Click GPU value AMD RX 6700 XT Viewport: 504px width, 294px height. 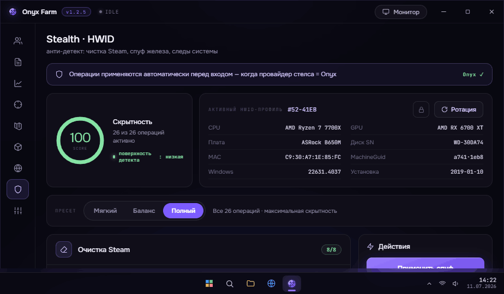click(x=460, y=127)
